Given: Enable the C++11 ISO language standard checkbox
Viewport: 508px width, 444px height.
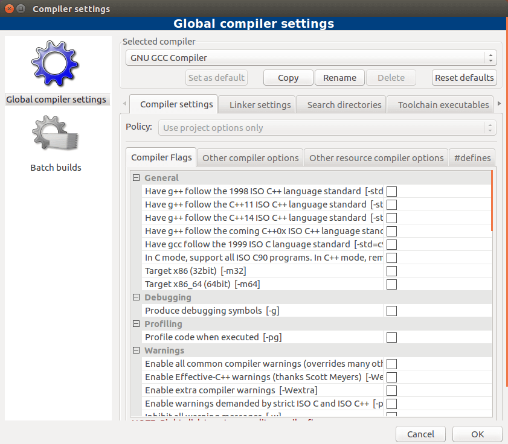Looking at the screenshot, I should point(391,205).
